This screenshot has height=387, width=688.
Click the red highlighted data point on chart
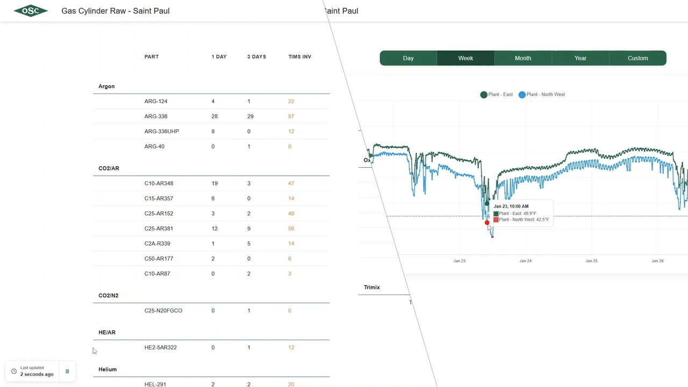487,223
